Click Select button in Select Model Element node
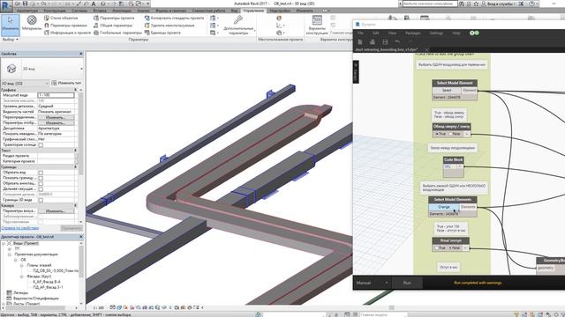565x317 pixels. pyautogui.click(x=447, y=91)
